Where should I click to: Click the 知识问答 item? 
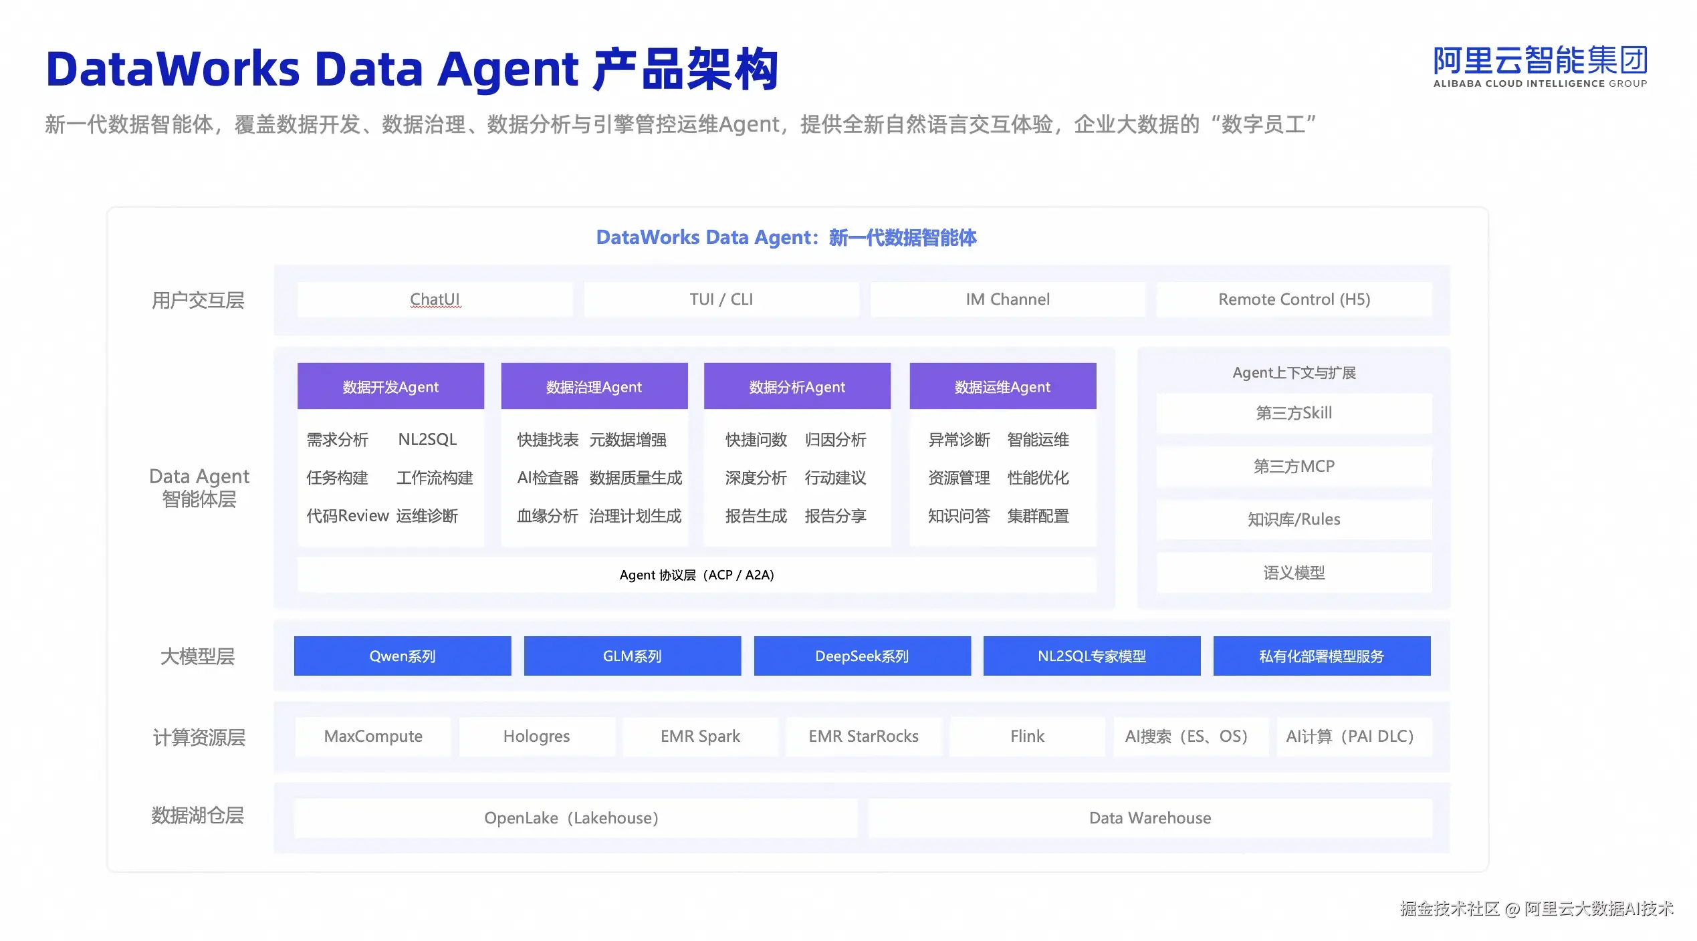coord(959,516)
